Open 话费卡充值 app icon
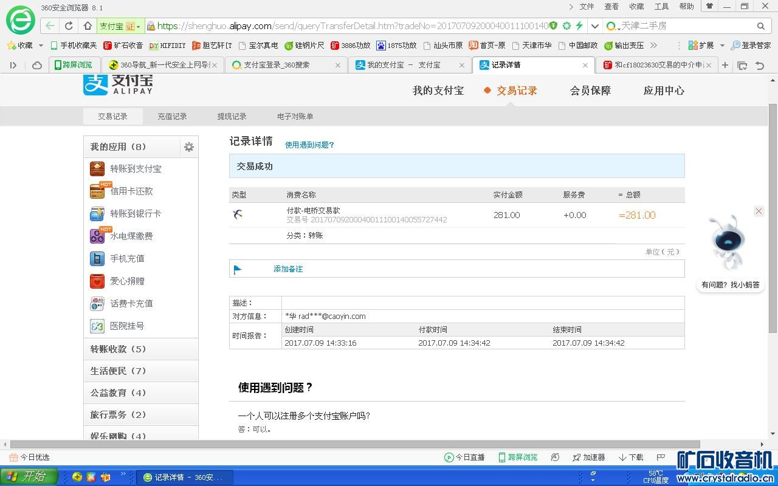The image size is (778, 486). [97, 303]
